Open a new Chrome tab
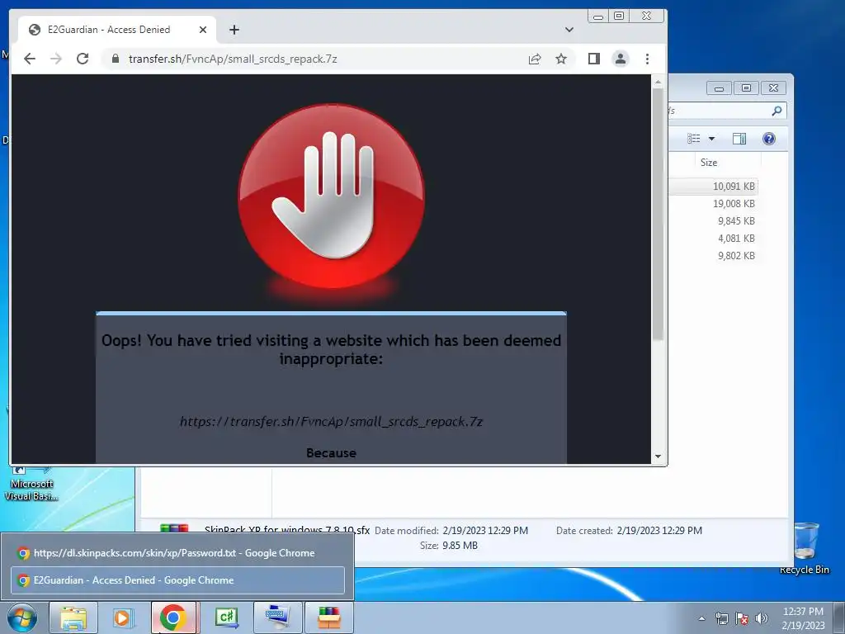 pos(234,30)
